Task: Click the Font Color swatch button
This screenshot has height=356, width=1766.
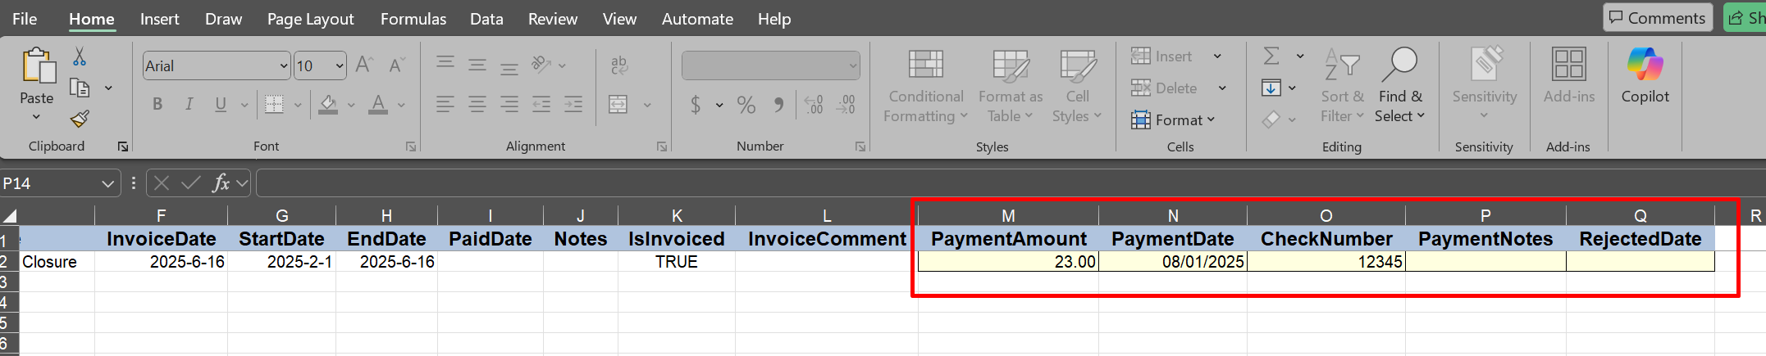Action: click(377, 105)
